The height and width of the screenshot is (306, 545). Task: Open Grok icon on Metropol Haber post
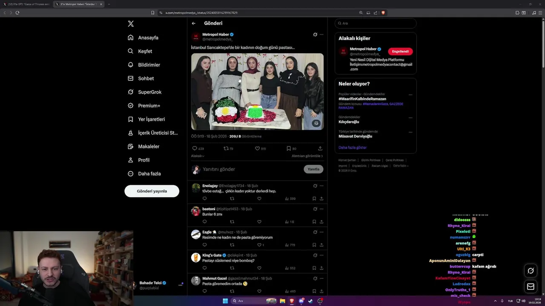pos(315,34)
